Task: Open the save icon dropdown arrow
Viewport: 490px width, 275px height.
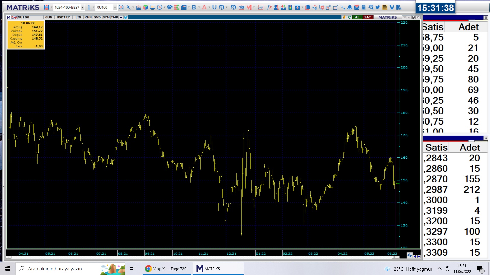Action: click(x=52, y=7)
